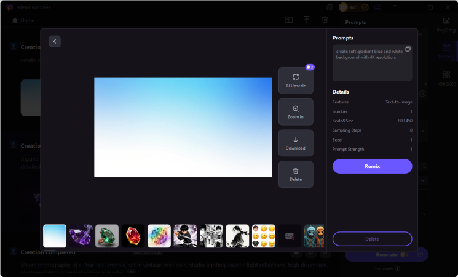Delete the image using the trash icon

(x=296, y=174)
